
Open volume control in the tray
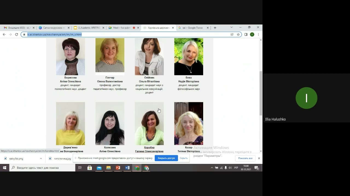(x=230, y=168)
